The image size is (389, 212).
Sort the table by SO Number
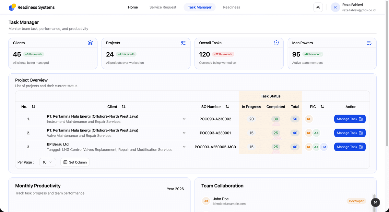(227, 107)
